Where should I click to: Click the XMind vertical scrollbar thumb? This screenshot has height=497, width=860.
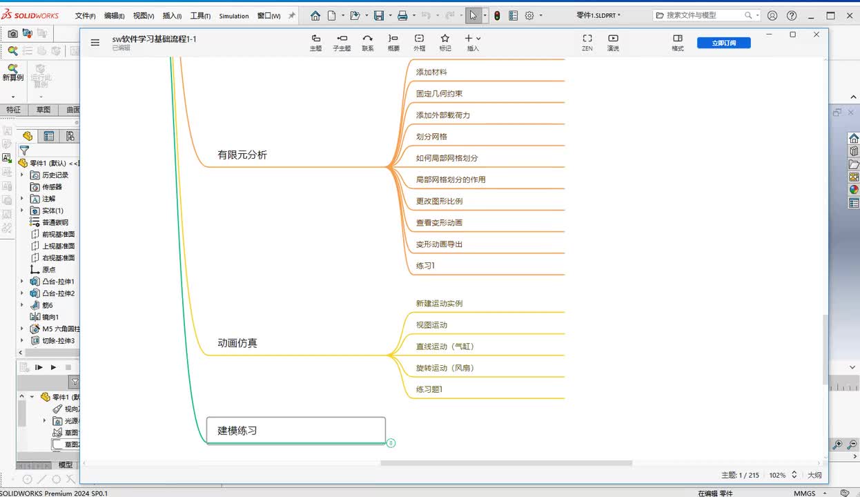click(x=825, y=349)
